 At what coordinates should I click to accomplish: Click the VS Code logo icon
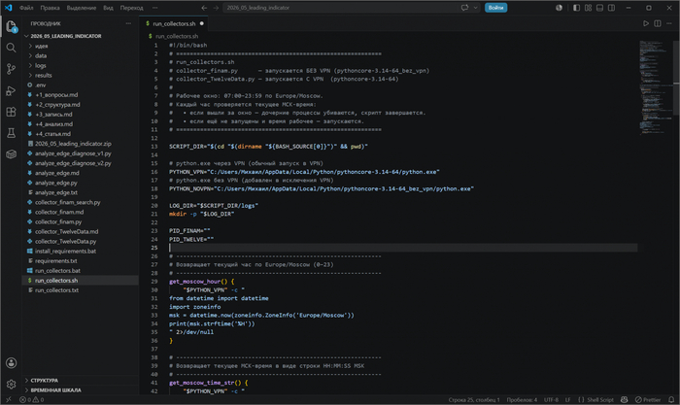8,8
